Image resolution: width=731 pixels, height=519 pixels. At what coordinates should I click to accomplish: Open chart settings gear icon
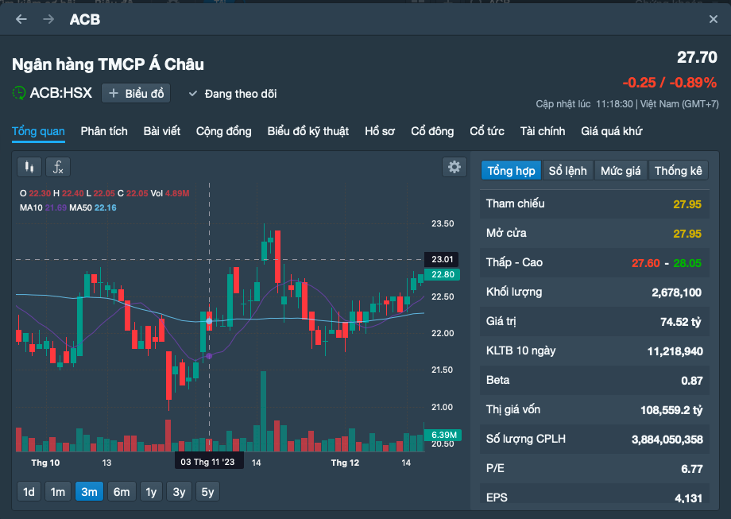click(x=454, y=167)
